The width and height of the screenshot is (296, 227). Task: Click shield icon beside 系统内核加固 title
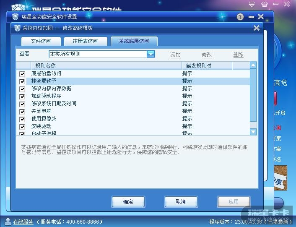[x=17, y=28]
